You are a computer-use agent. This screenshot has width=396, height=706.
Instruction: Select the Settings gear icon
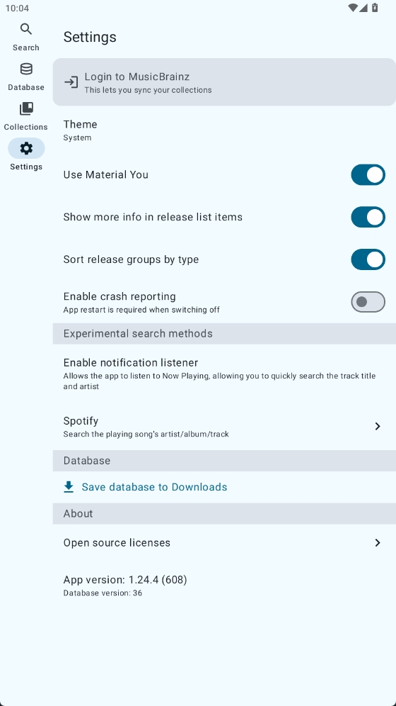pyautogui.click(x=26, y=148)
